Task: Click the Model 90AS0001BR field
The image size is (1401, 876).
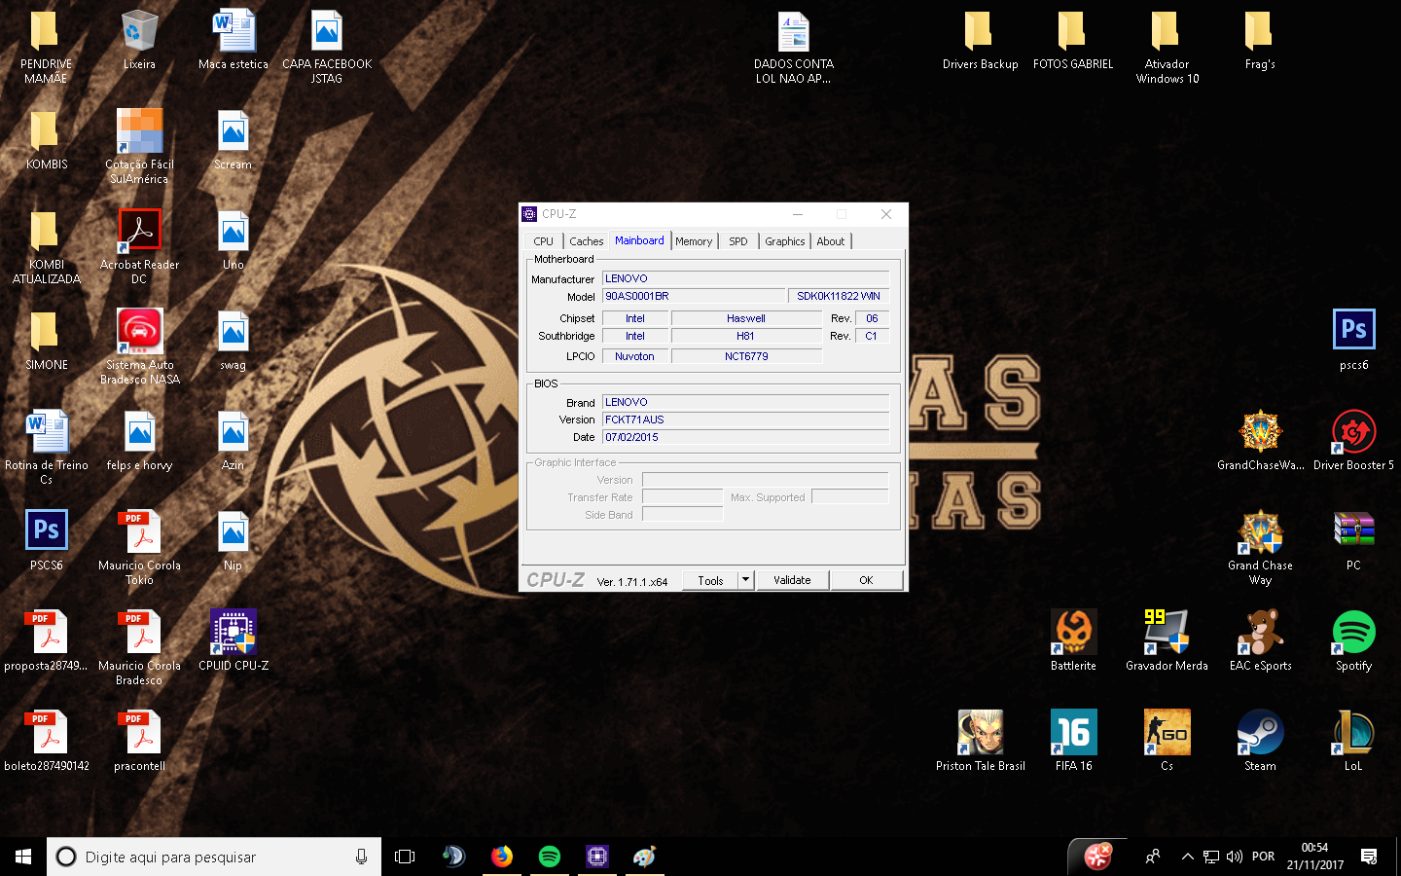Action: (693, 296)
